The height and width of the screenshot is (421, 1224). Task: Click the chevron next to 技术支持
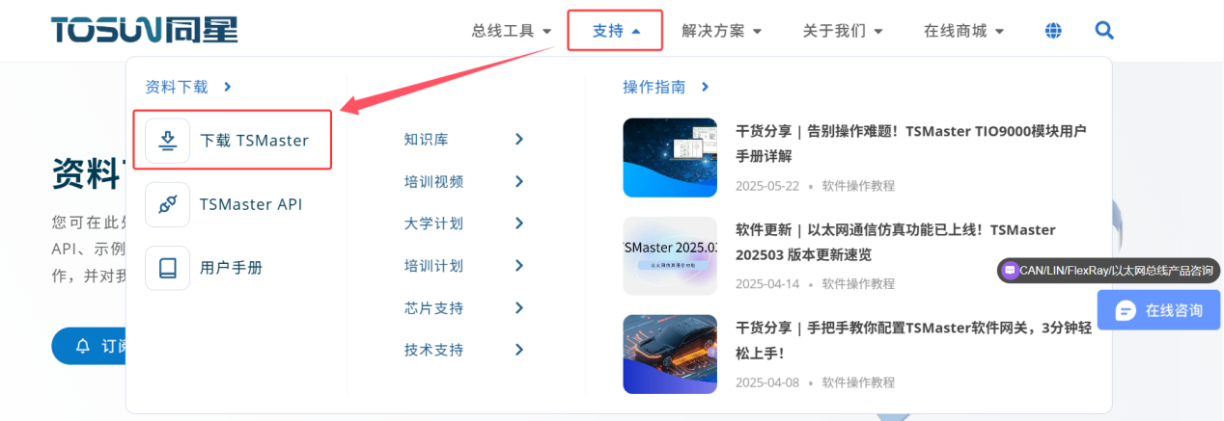pos(519,350)
